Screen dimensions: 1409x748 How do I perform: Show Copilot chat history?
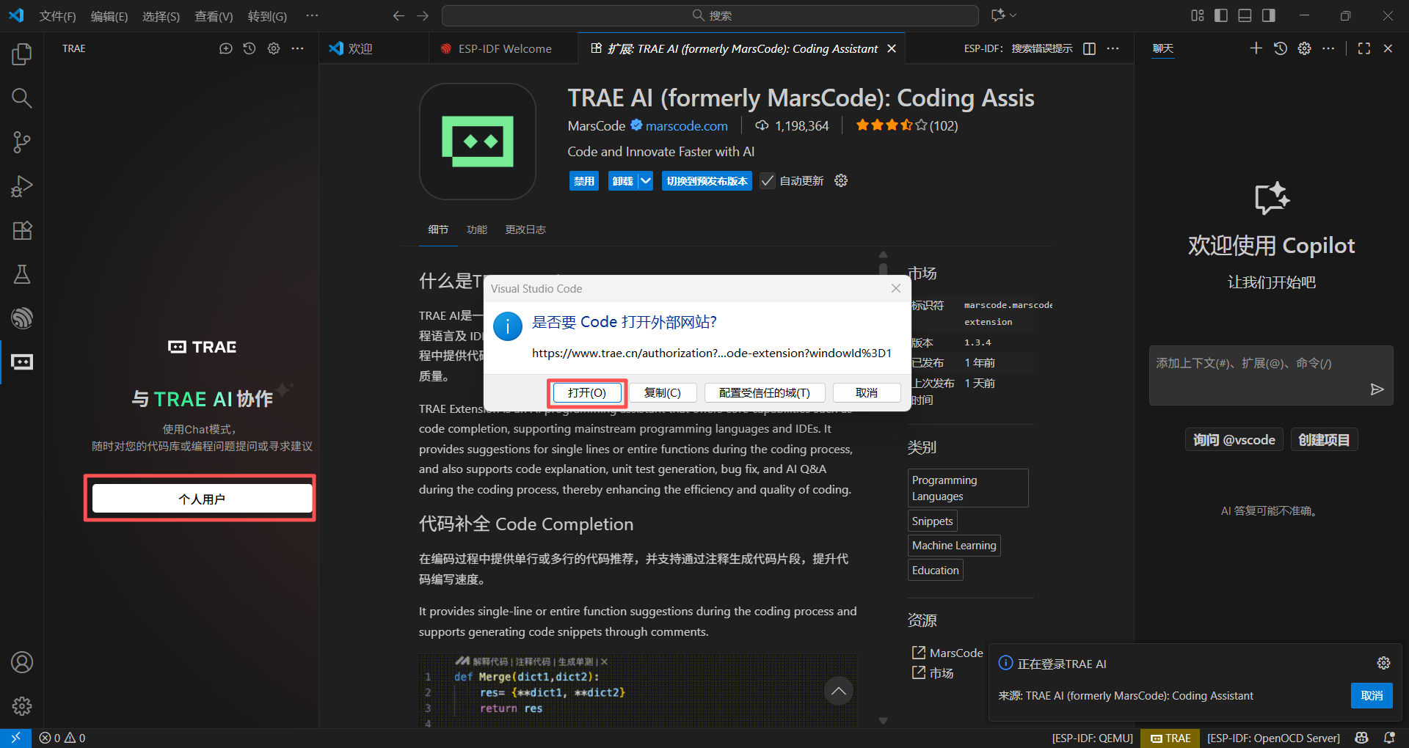(1281, 48)
